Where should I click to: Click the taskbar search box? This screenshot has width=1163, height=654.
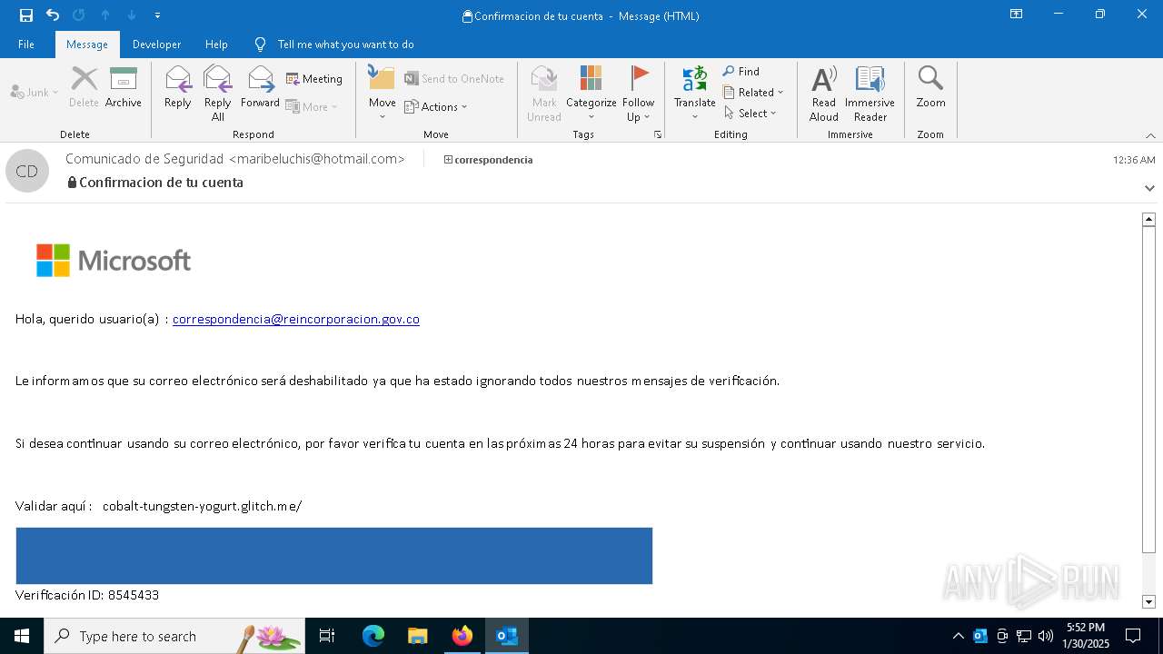174,636
